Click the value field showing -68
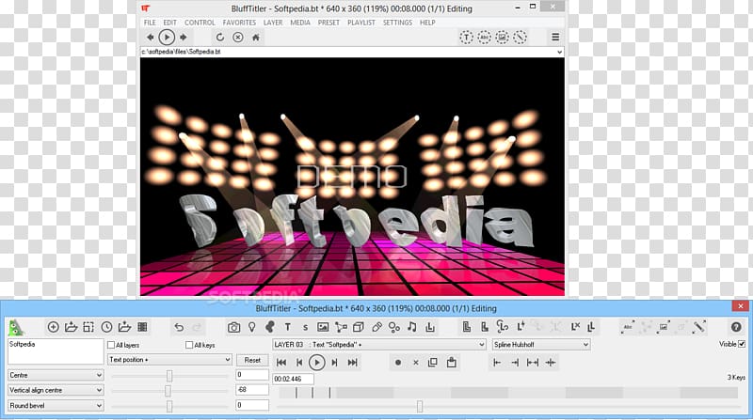 tap(252, 390)
